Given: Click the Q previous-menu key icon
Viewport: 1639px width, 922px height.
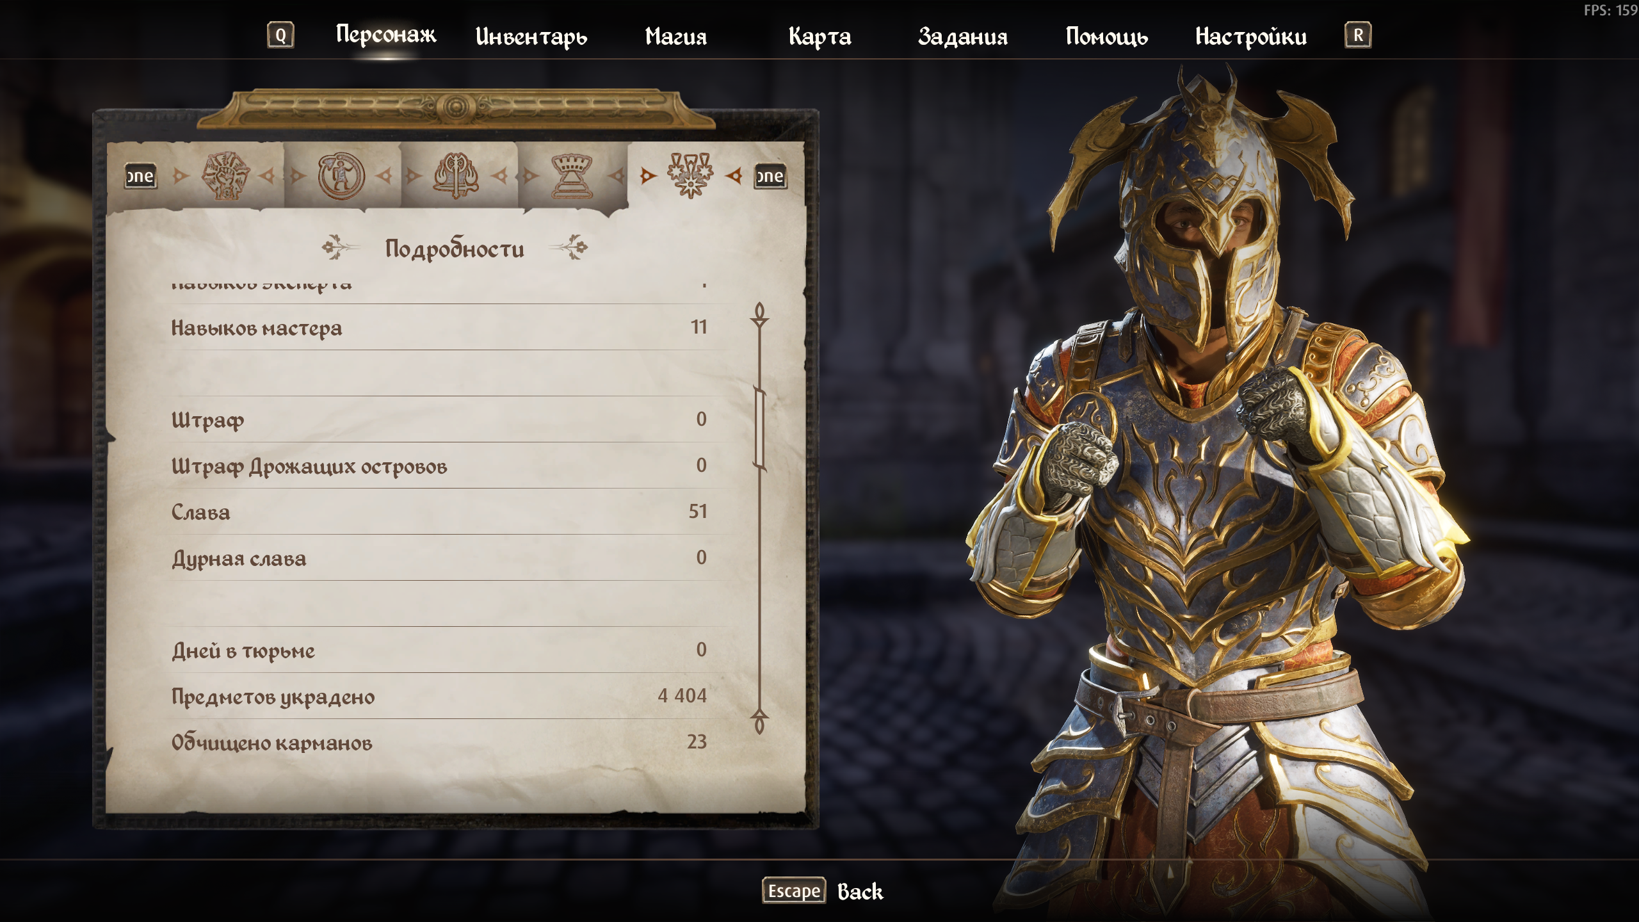Looking at the screenshot, I should point(280,35).
